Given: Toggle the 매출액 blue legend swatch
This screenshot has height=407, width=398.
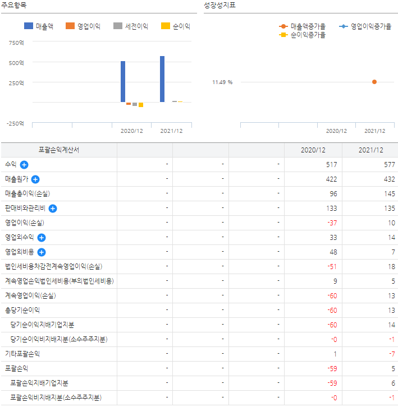Looking at the screenshot, I should [29, 26].
